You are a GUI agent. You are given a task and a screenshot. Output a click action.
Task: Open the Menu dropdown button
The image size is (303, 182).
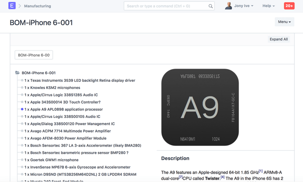[x=284, y=22]
